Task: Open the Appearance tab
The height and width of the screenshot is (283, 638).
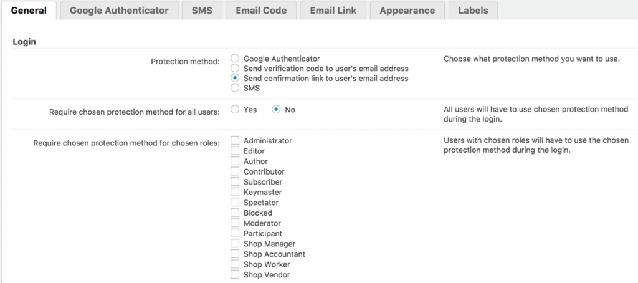Action: tap(407, 10)
